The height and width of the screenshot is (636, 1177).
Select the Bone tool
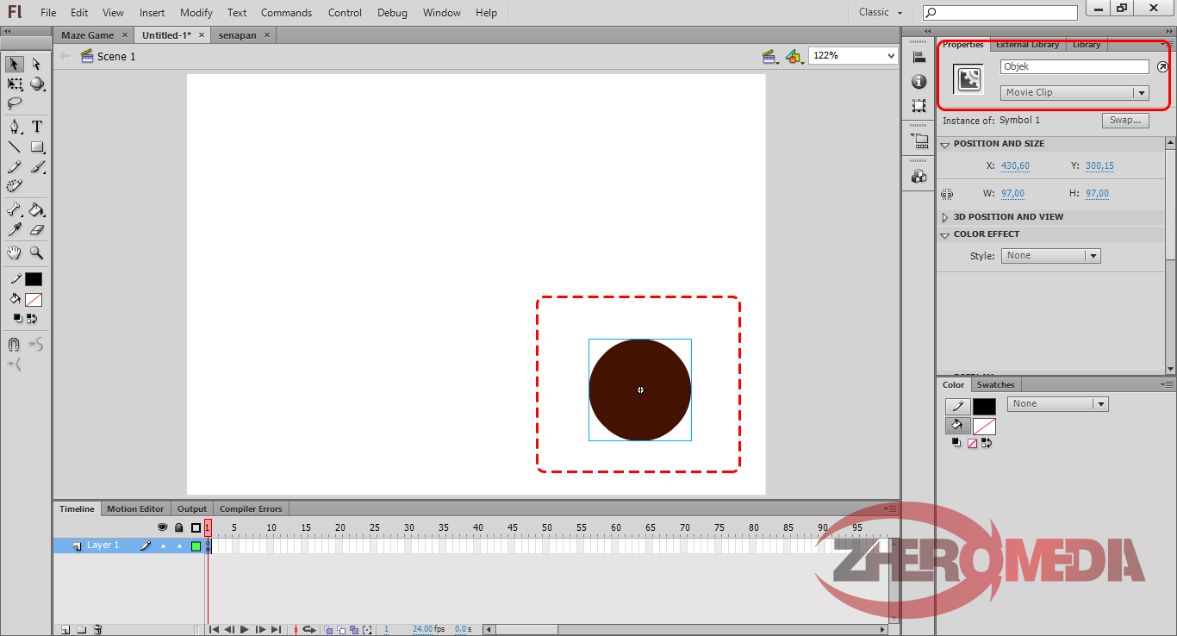pos(15,209)
